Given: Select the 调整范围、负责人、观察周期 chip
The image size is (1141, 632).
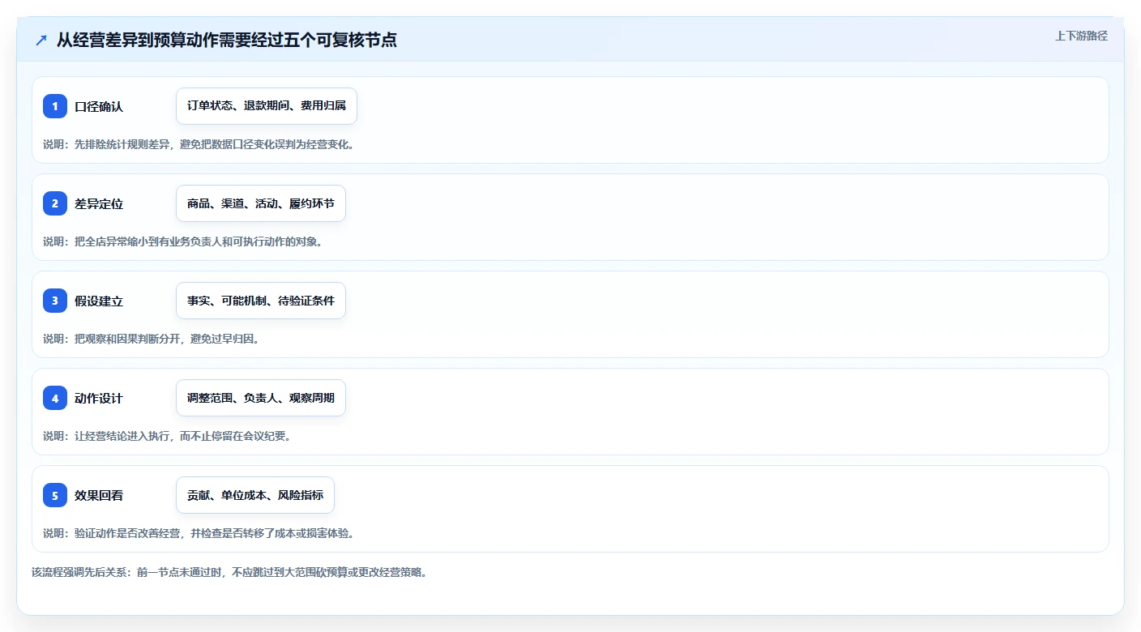Looking at the screenshot, I should [x=261, y=398].
